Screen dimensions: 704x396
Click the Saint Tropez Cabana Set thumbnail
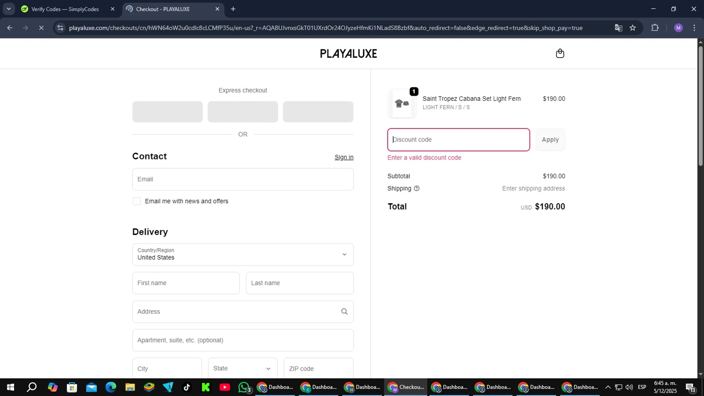(402, 103)
